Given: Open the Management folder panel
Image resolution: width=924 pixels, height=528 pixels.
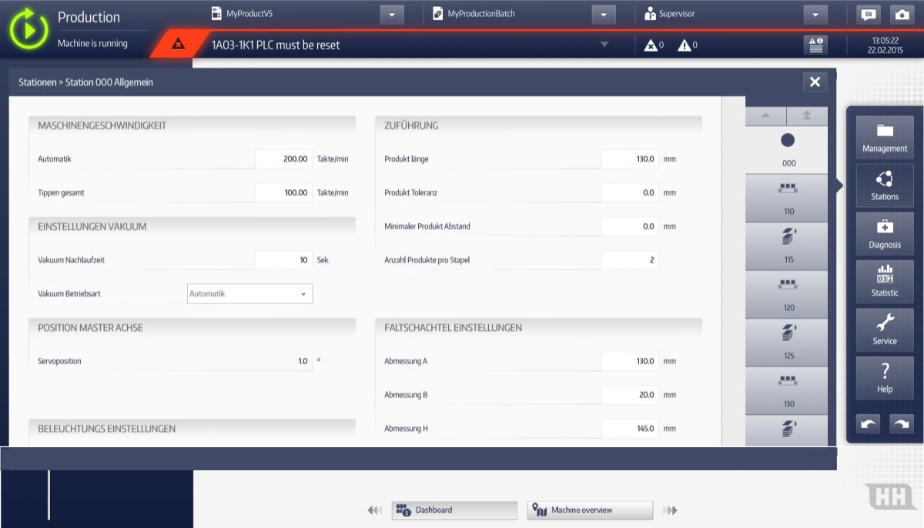Looking at the screenshot, I should point(885,139).
